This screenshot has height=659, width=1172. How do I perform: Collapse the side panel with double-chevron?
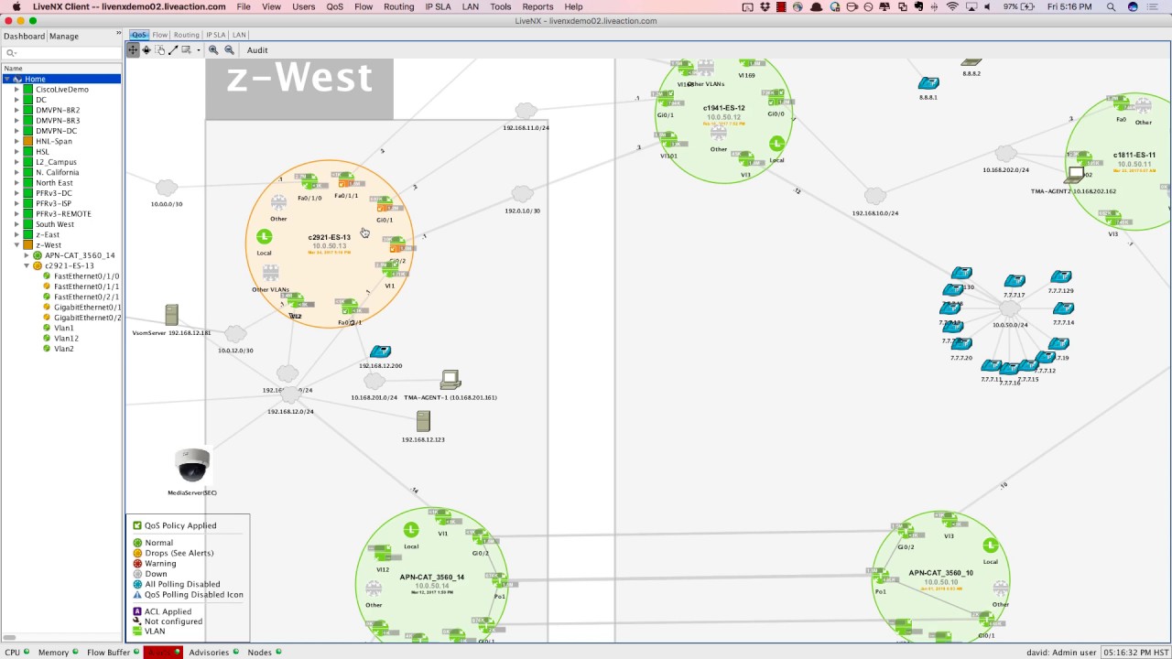(x=118, y=33)
